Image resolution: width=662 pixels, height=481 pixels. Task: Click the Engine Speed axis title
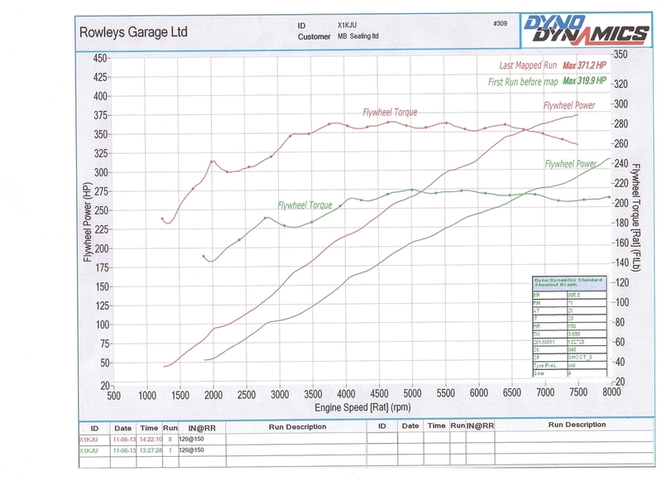359,408
